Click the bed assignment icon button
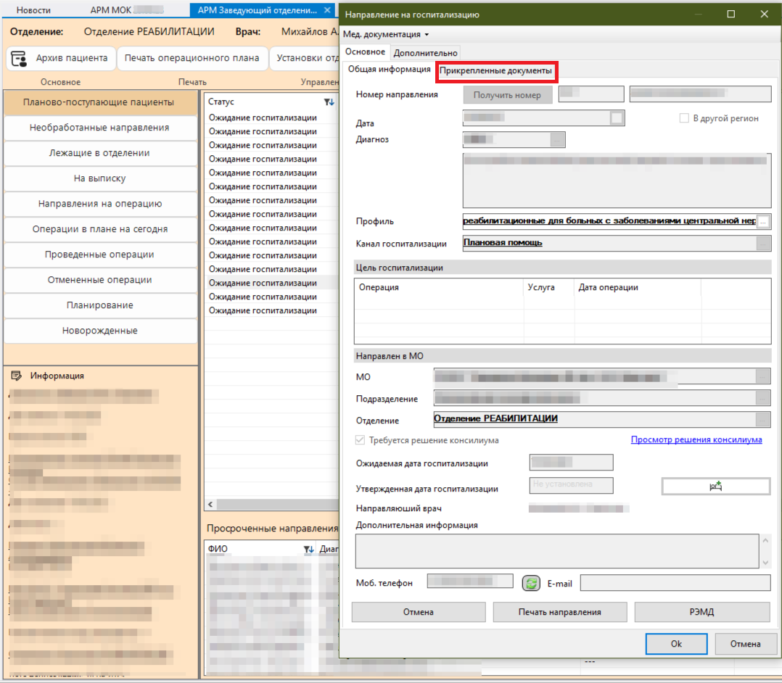 tap(716, 486)
